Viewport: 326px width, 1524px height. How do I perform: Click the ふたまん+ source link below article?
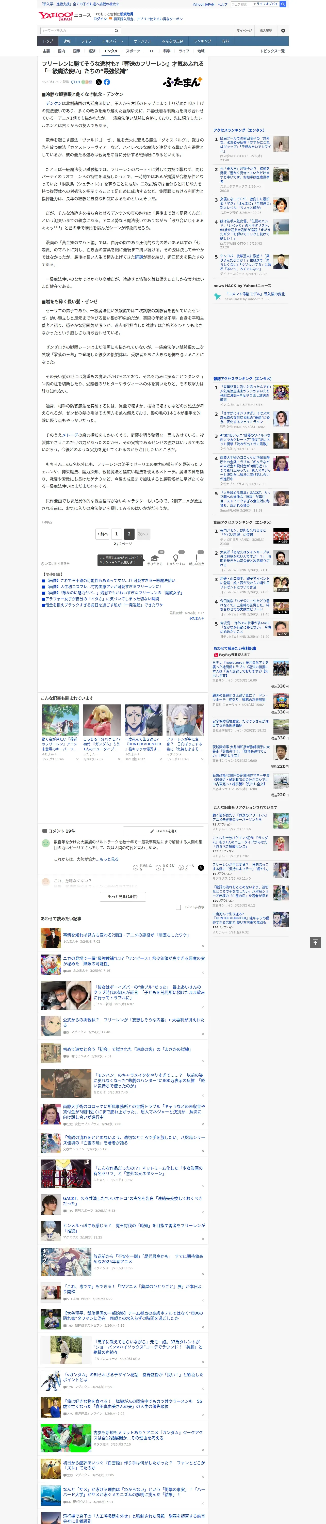pyautogui.click(x=197, y=618)
